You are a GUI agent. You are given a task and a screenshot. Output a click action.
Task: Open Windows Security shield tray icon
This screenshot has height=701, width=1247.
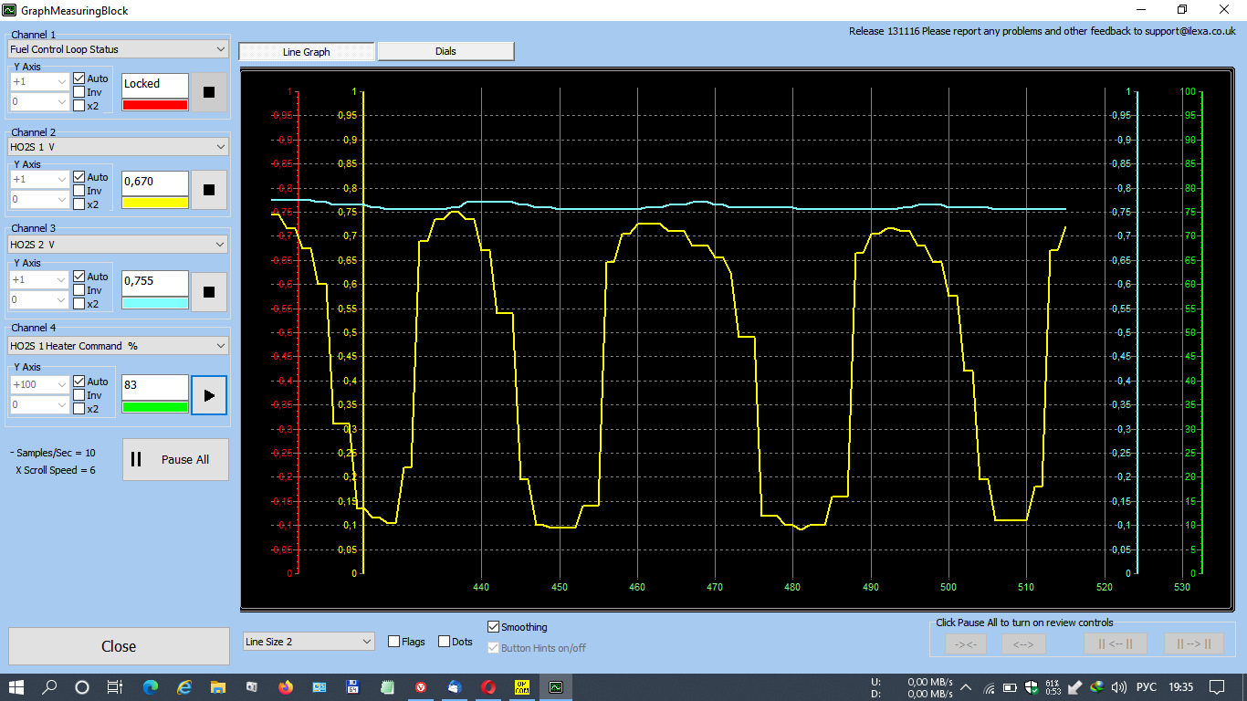click(1032, 687)
